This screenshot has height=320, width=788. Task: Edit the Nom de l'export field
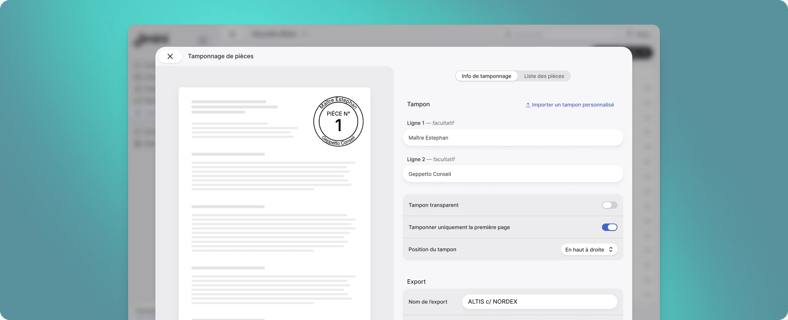pos(540,302)
